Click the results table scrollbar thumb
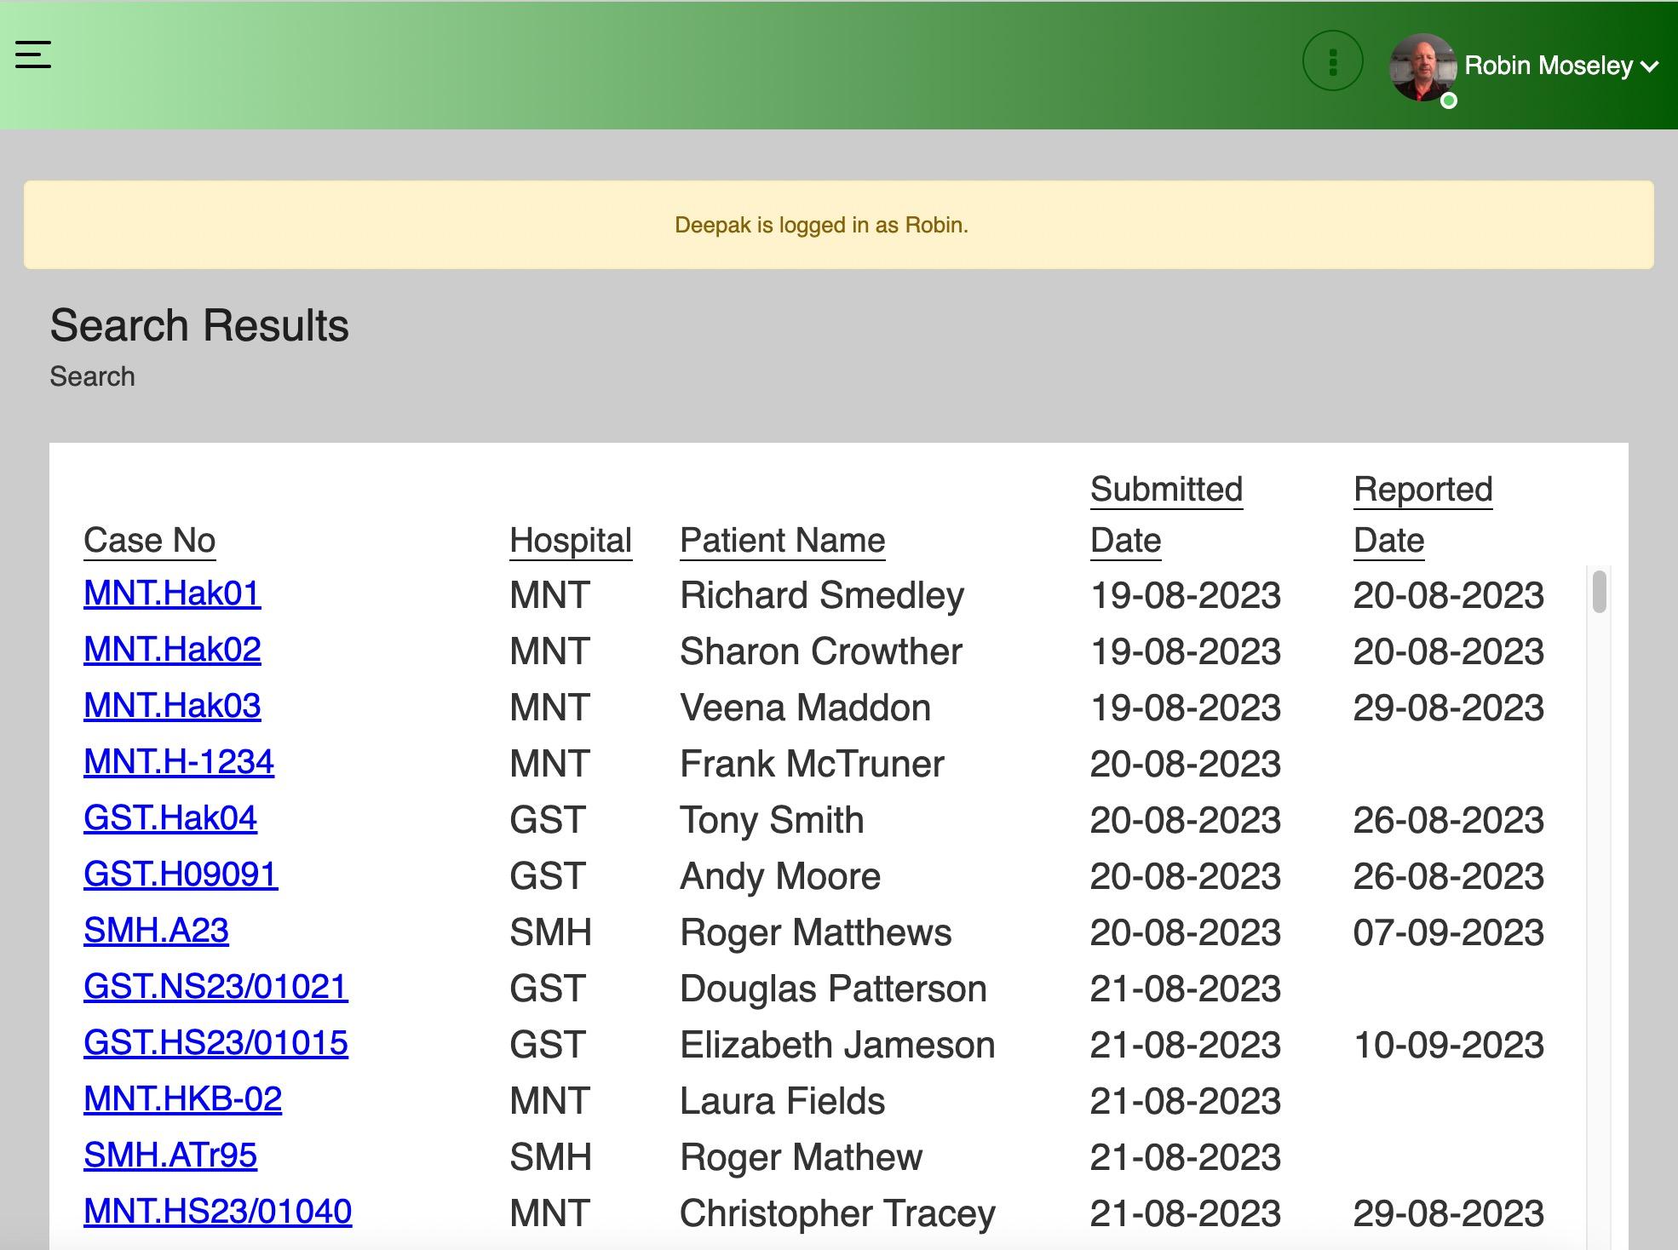 click(1599, 592)
